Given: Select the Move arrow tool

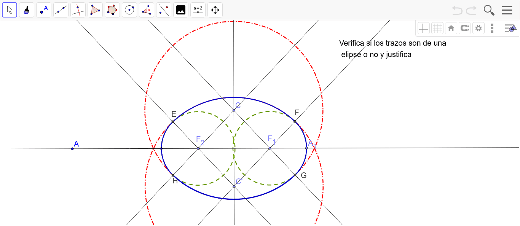Looking at the screenshot, I should tap(10, 10).
